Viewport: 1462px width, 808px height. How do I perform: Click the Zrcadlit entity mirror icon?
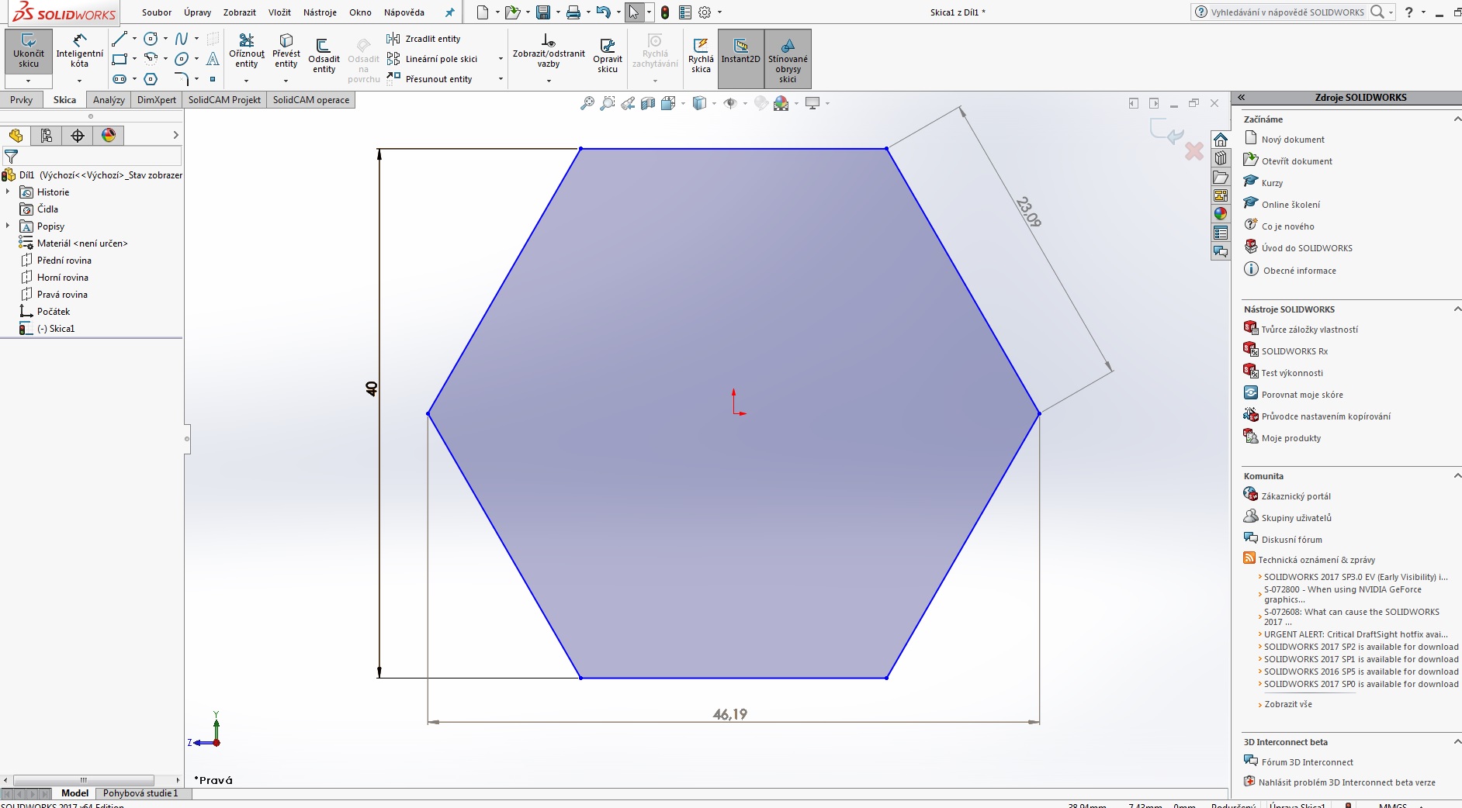pos(393,39)
